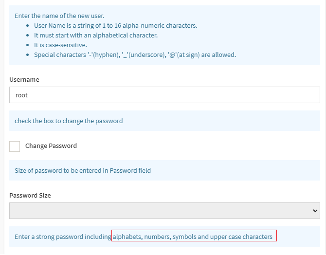The height and width of the screenshot is (255, 326).
Task: Click the "must start with an alphabetical character" bullet
Action: pyautogui.click(x=95, y=35)
